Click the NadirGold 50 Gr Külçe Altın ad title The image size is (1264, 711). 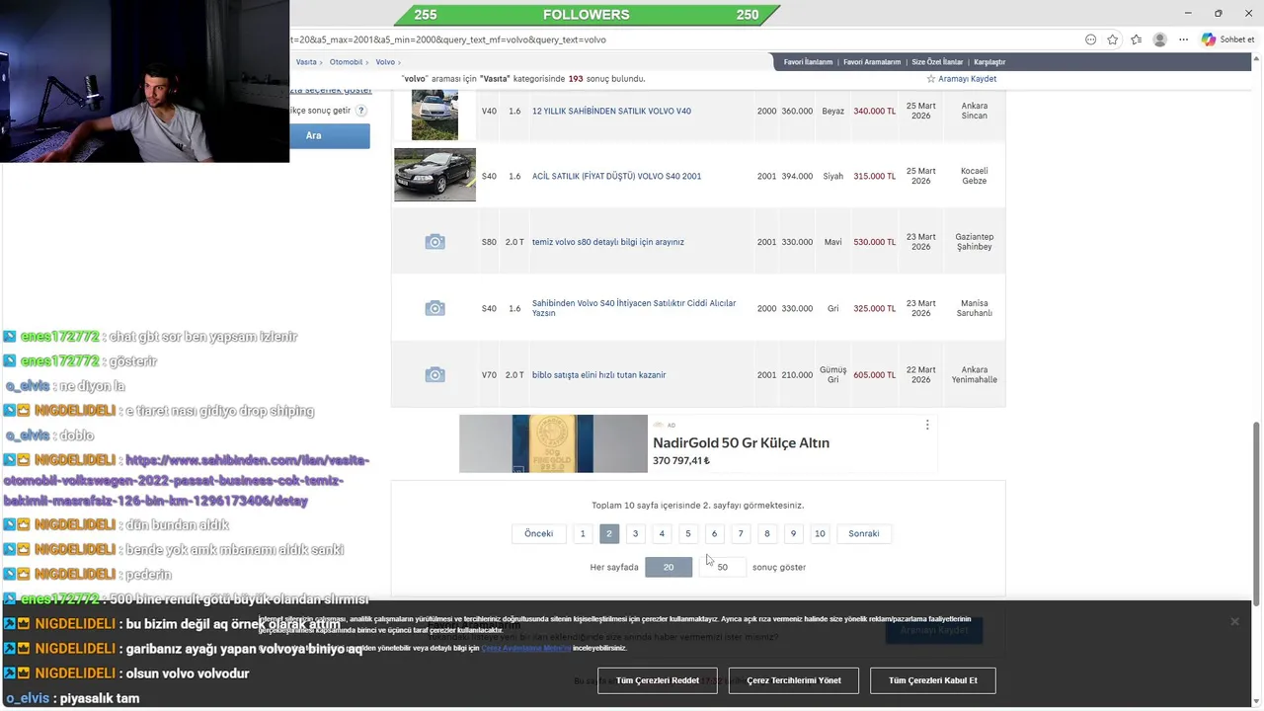(x=741, y=443)
